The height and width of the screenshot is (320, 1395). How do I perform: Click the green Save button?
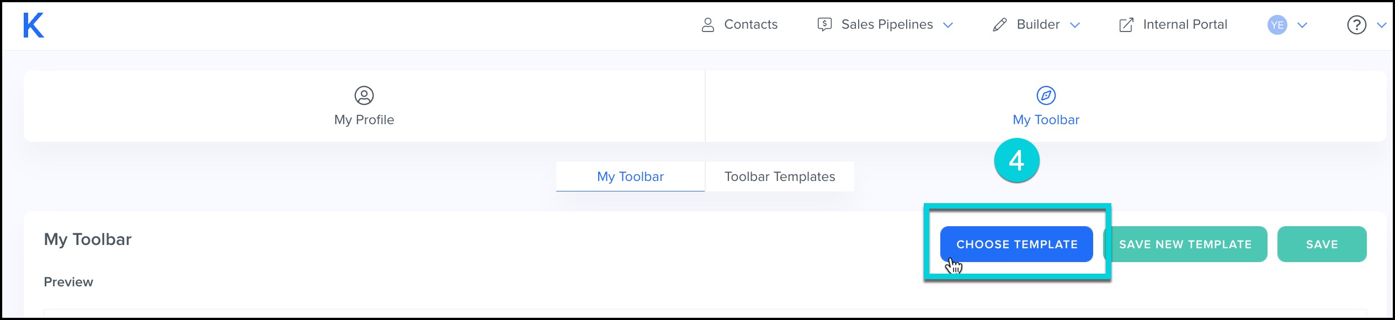click(1322, 244)
